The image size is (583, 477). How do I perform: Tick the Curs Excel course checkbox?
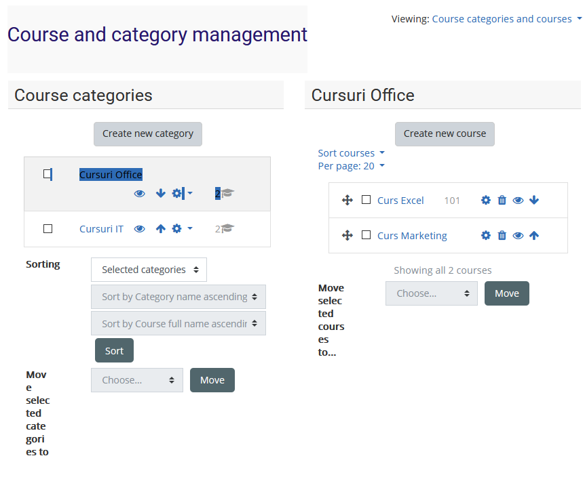pyautogui.click(x=364, y=200)
